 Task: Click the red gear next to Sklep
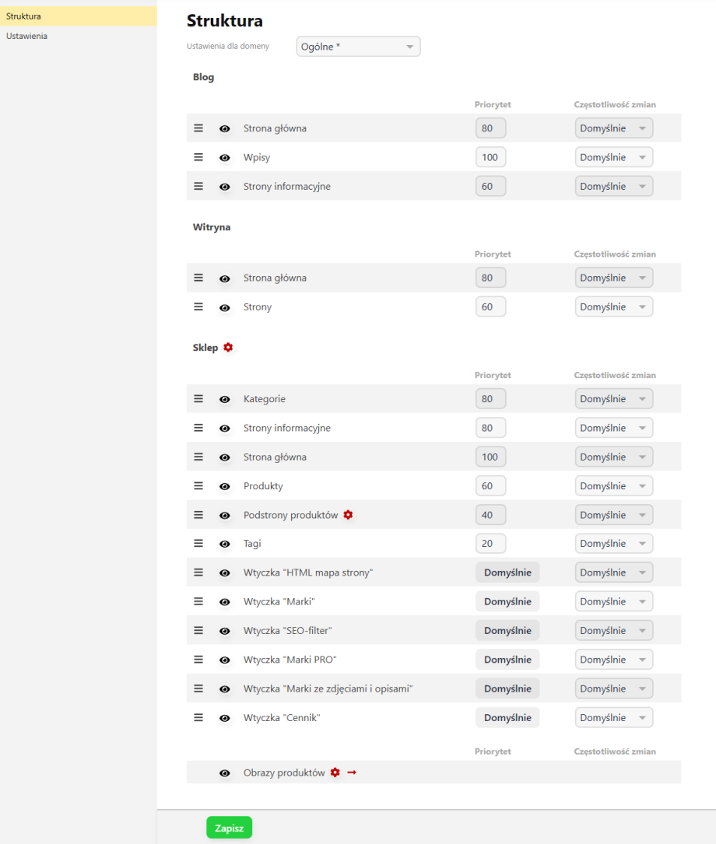[228, 348]
